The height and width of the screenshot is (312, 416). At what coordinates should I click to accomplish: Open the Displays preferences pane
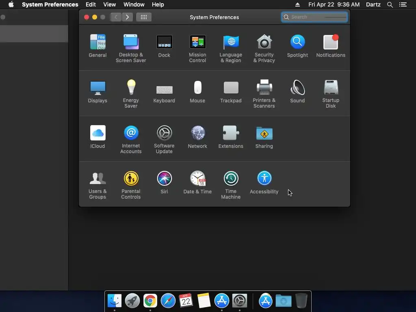pyautogui.click(x=97, y=91)
